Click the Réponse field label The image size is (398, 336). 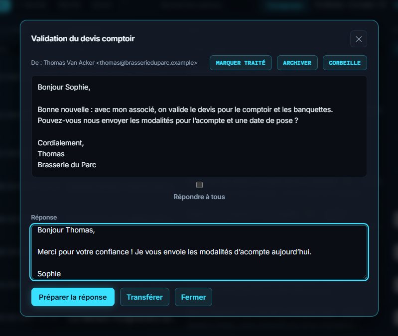pos(44,218)
